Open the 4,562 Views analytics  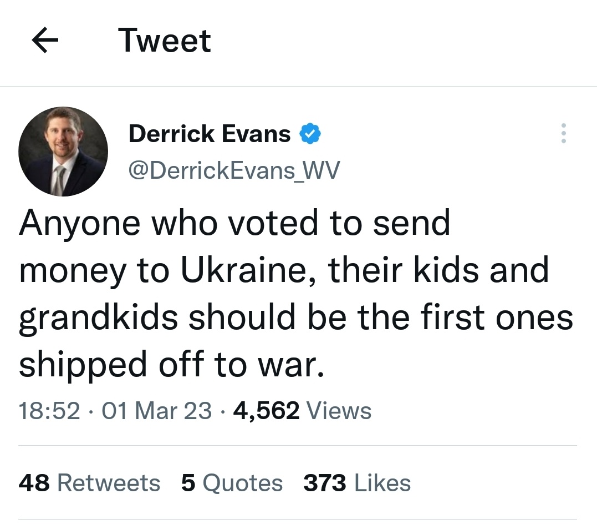point(302,411)
